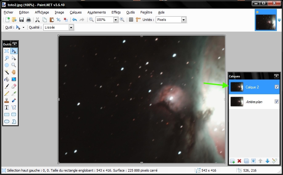Image resolution: width=283 pixels, height=175 pixels.
Task: Select the Paint Bucket tool
Action: pos(7,79)
